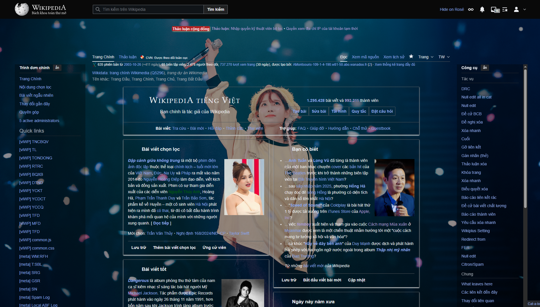Viewport: 540px width, 307px height.
Task: Open 1.295.428 article count link
Action: point(316,100)
